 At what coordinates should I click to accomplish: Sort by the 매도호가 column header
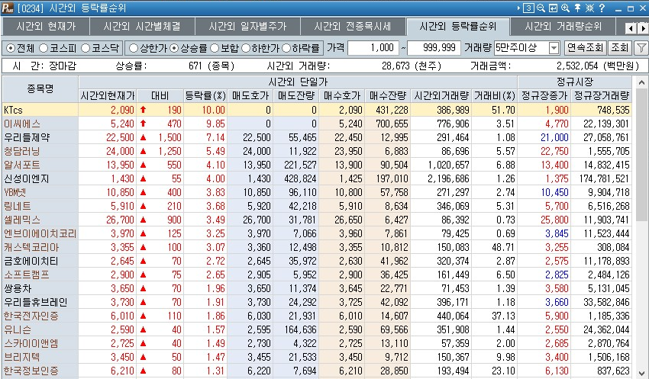(x=250, y=96)
